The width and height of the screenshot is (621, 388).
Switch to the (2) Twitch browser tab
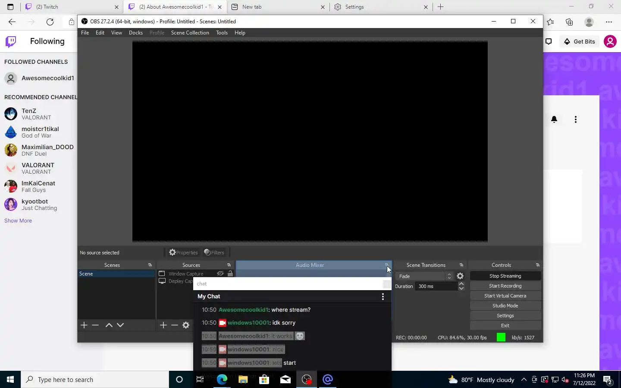72,7
